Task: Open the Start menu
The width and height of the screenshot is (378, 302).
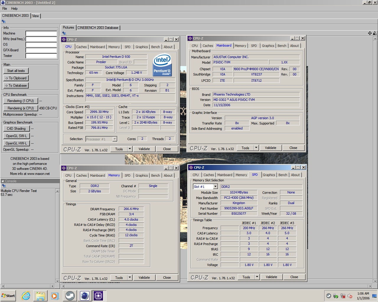Action: [x=8, y=296]
